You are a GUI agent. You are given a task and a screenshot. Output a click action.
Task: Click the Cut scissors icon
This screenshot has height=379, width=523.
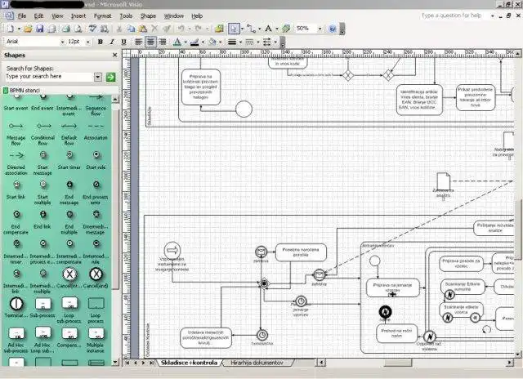pos(118,29)
